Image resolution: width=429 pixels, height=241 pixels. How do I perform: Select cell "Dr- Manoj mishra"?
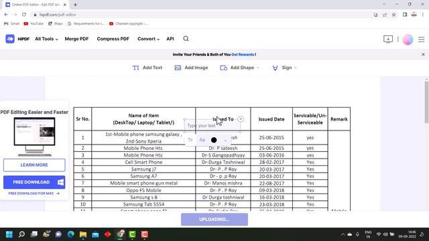coord(223,183)
